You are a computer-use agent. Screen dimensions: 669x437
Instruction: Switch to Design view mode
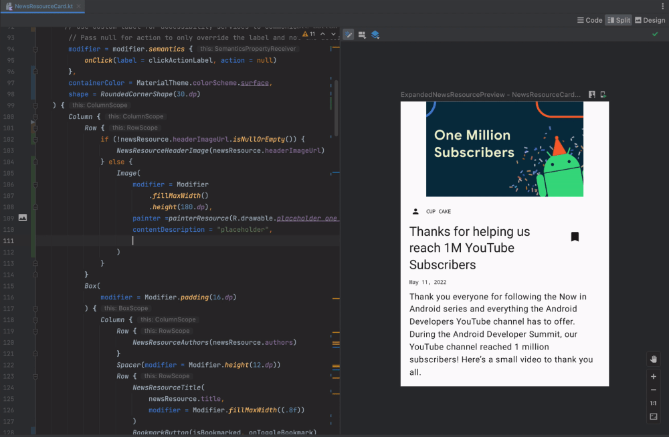pos(650,20)
